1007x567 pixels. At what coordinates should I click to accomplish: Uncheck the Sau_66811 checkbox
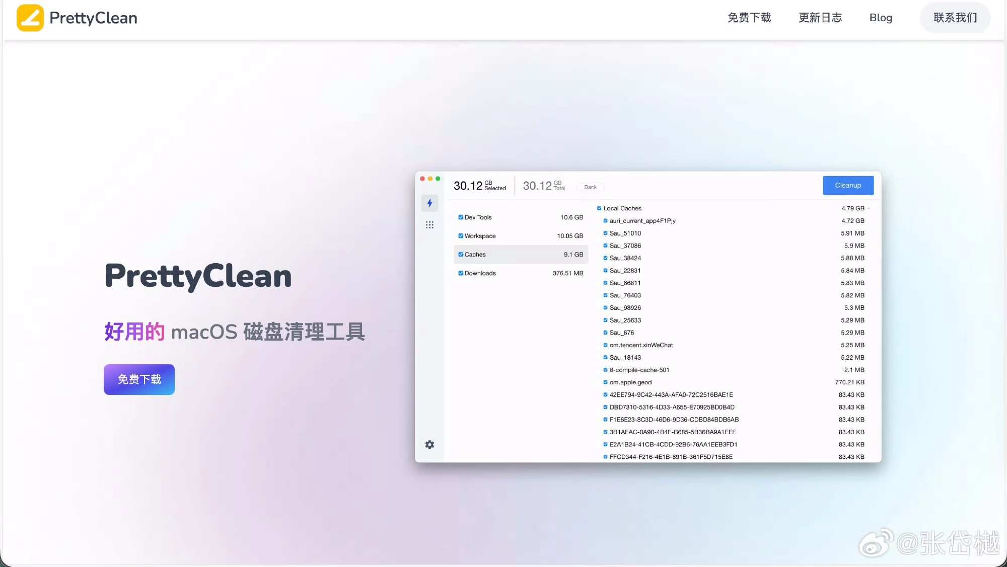tap(605, 283)
